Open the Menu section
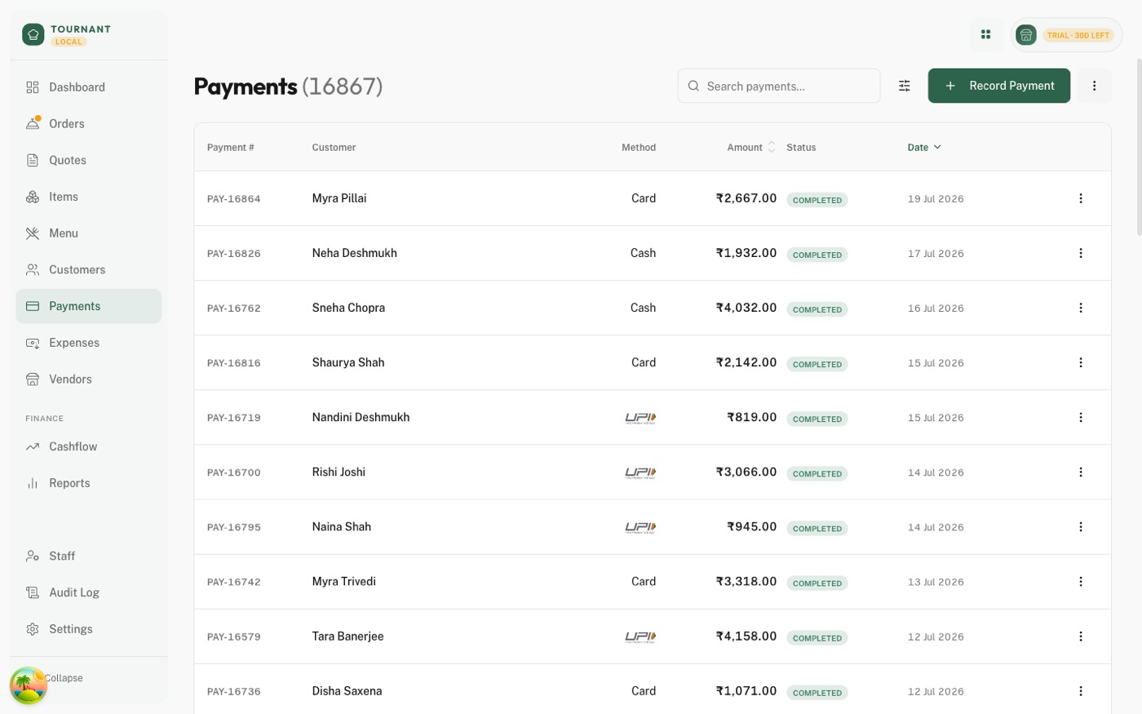1142x714 pixels. pos(88,233)
